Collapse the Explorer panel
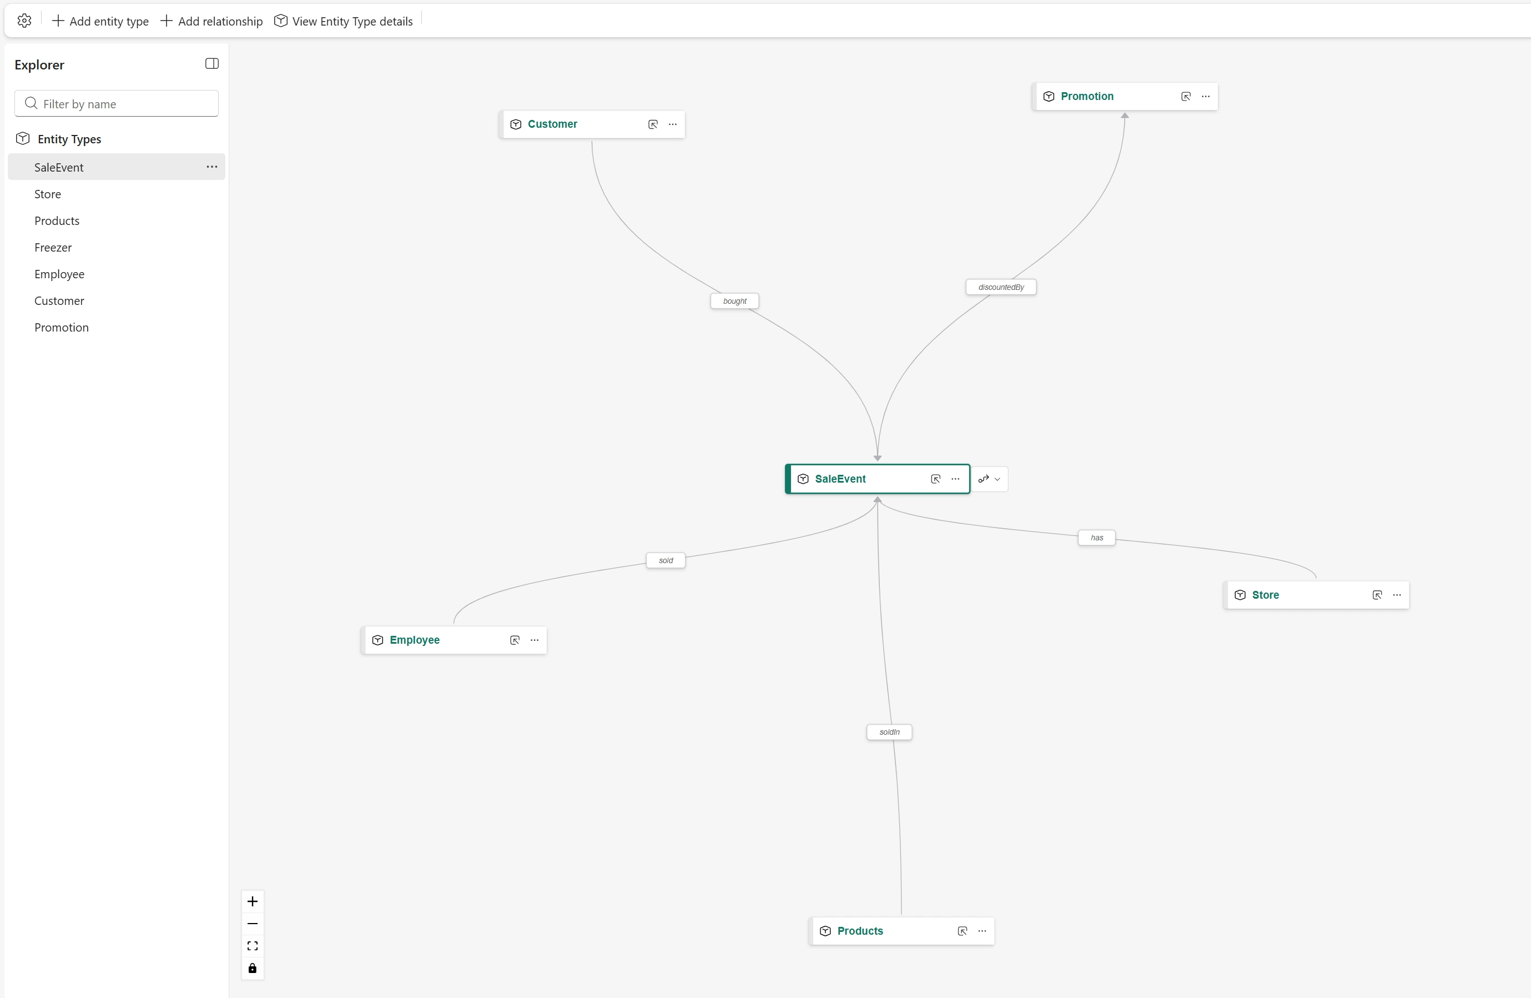Viewport: 1531px width, 998px height. click(x=211, y=63)
